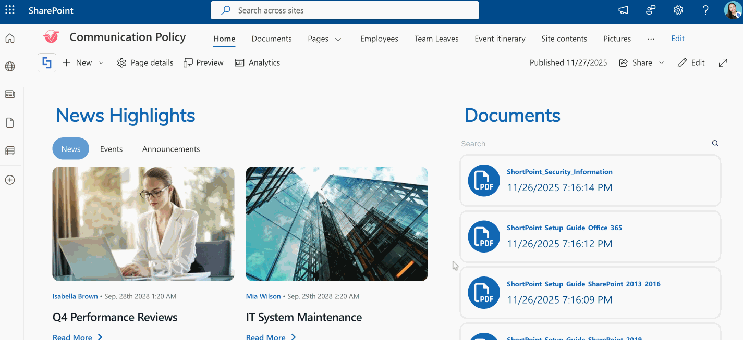
Task: Click the Documents search magnifier icon
Action: coord(715,143)
